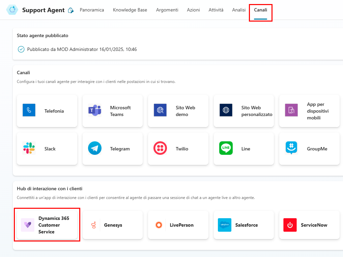343x257 pixels.
Task: Click the Sito Web demo globe icon
Action: point(160,110)
